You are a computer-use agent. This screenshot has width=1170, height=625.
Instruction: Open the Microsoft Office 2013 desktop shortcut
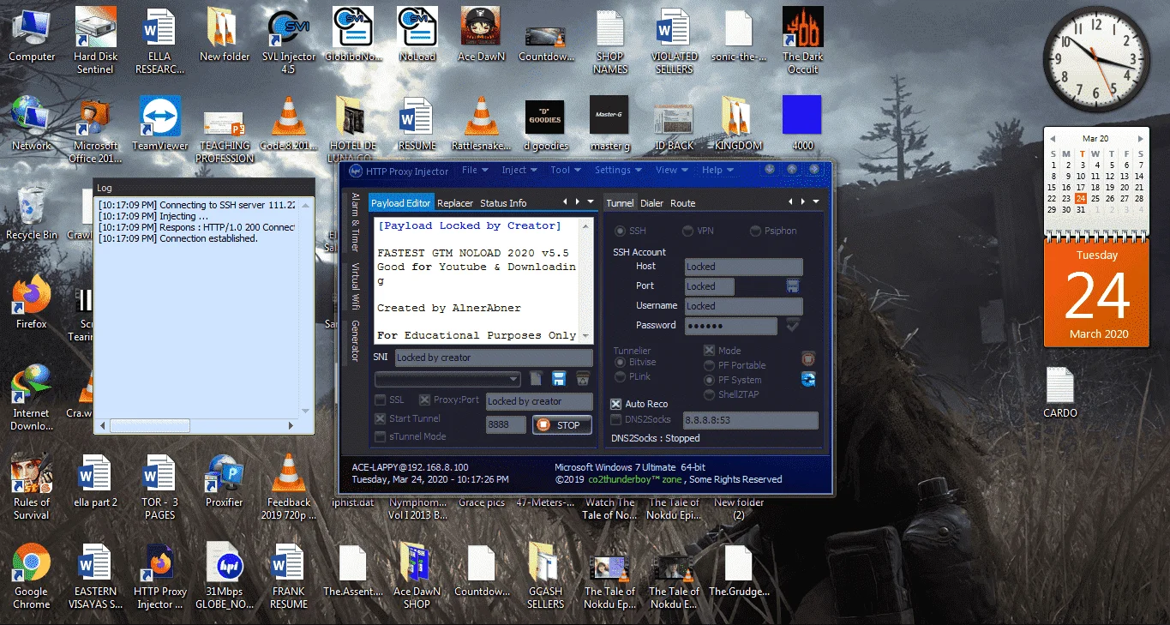(x=95, y=130)
